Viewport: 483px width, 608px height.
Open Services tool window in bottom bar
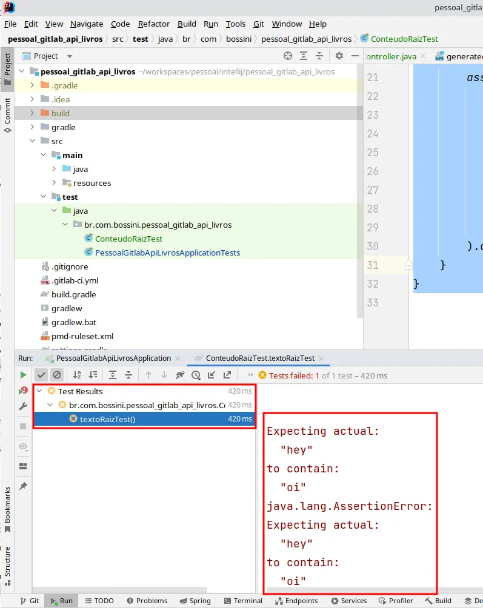coord(349,601)
